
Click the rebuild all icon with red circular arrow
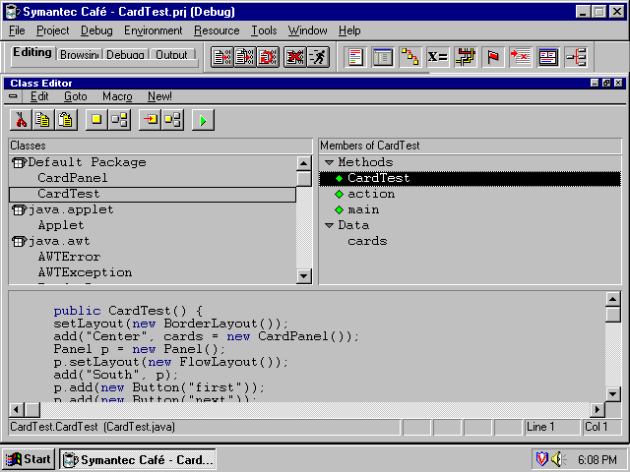(x=268, y=57)
